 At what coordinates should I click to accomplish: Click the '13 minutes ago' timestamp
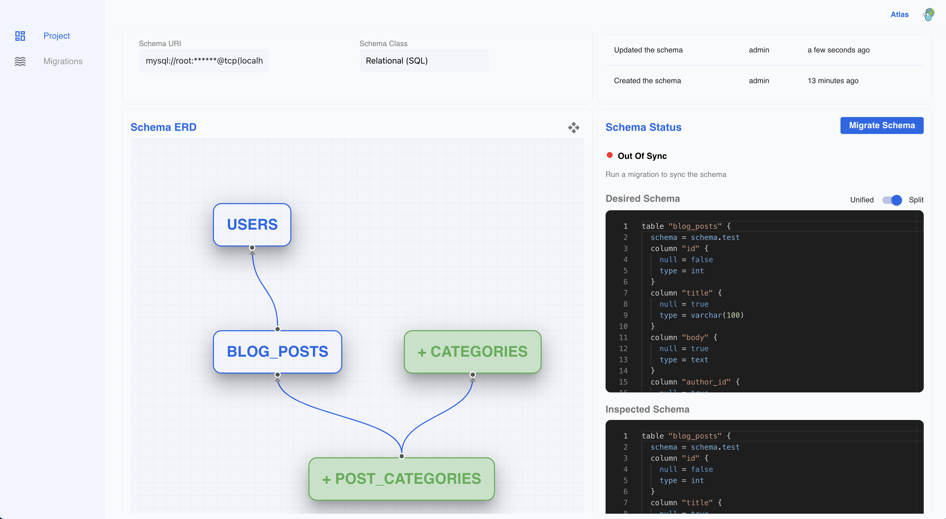(833, 81)
